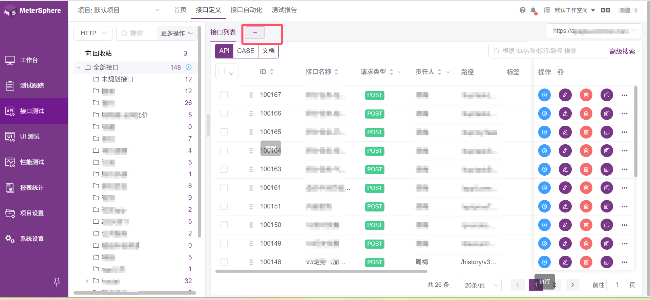Open the 请求类型 column filter arrow
The height and width of the screenshot is (300, 650).
(x=400, y=72)
